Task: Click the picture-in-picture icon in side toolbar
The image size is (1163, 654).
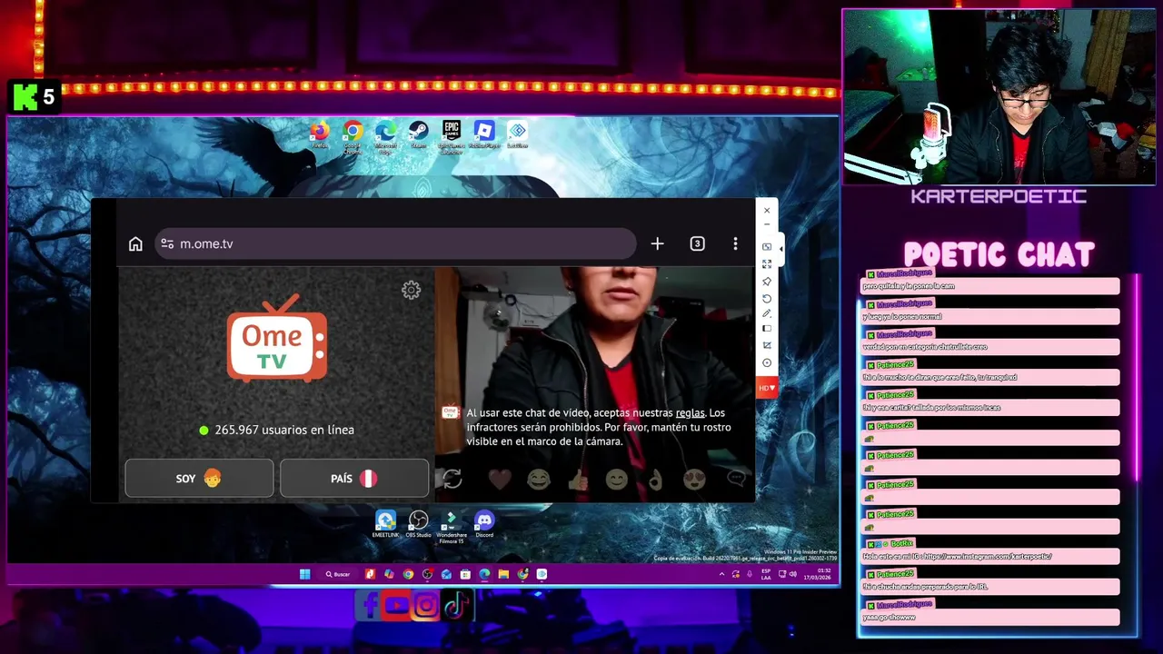Action: pos(767,247)
